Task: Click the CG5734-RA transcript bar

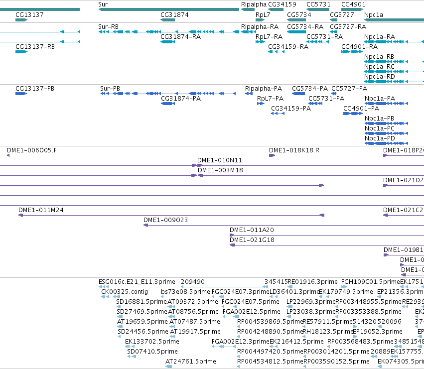Action: click(x=296, y=32)
